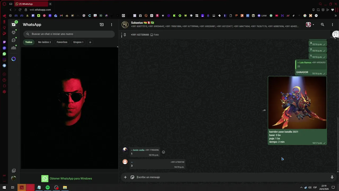Click Luis Ramos quoted reply
Screen dimensions: 339x191
click(311, 64)
